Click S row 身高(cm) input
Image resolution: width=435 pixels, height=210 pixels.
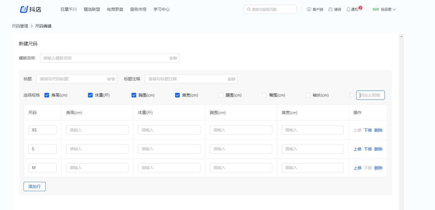pos(97,149)
